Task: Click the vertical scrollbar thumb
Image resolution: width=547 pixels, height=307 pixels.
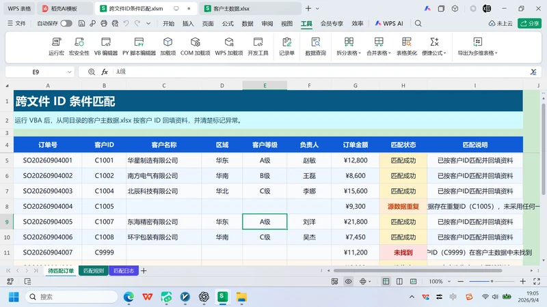Action: pos(543,149)
